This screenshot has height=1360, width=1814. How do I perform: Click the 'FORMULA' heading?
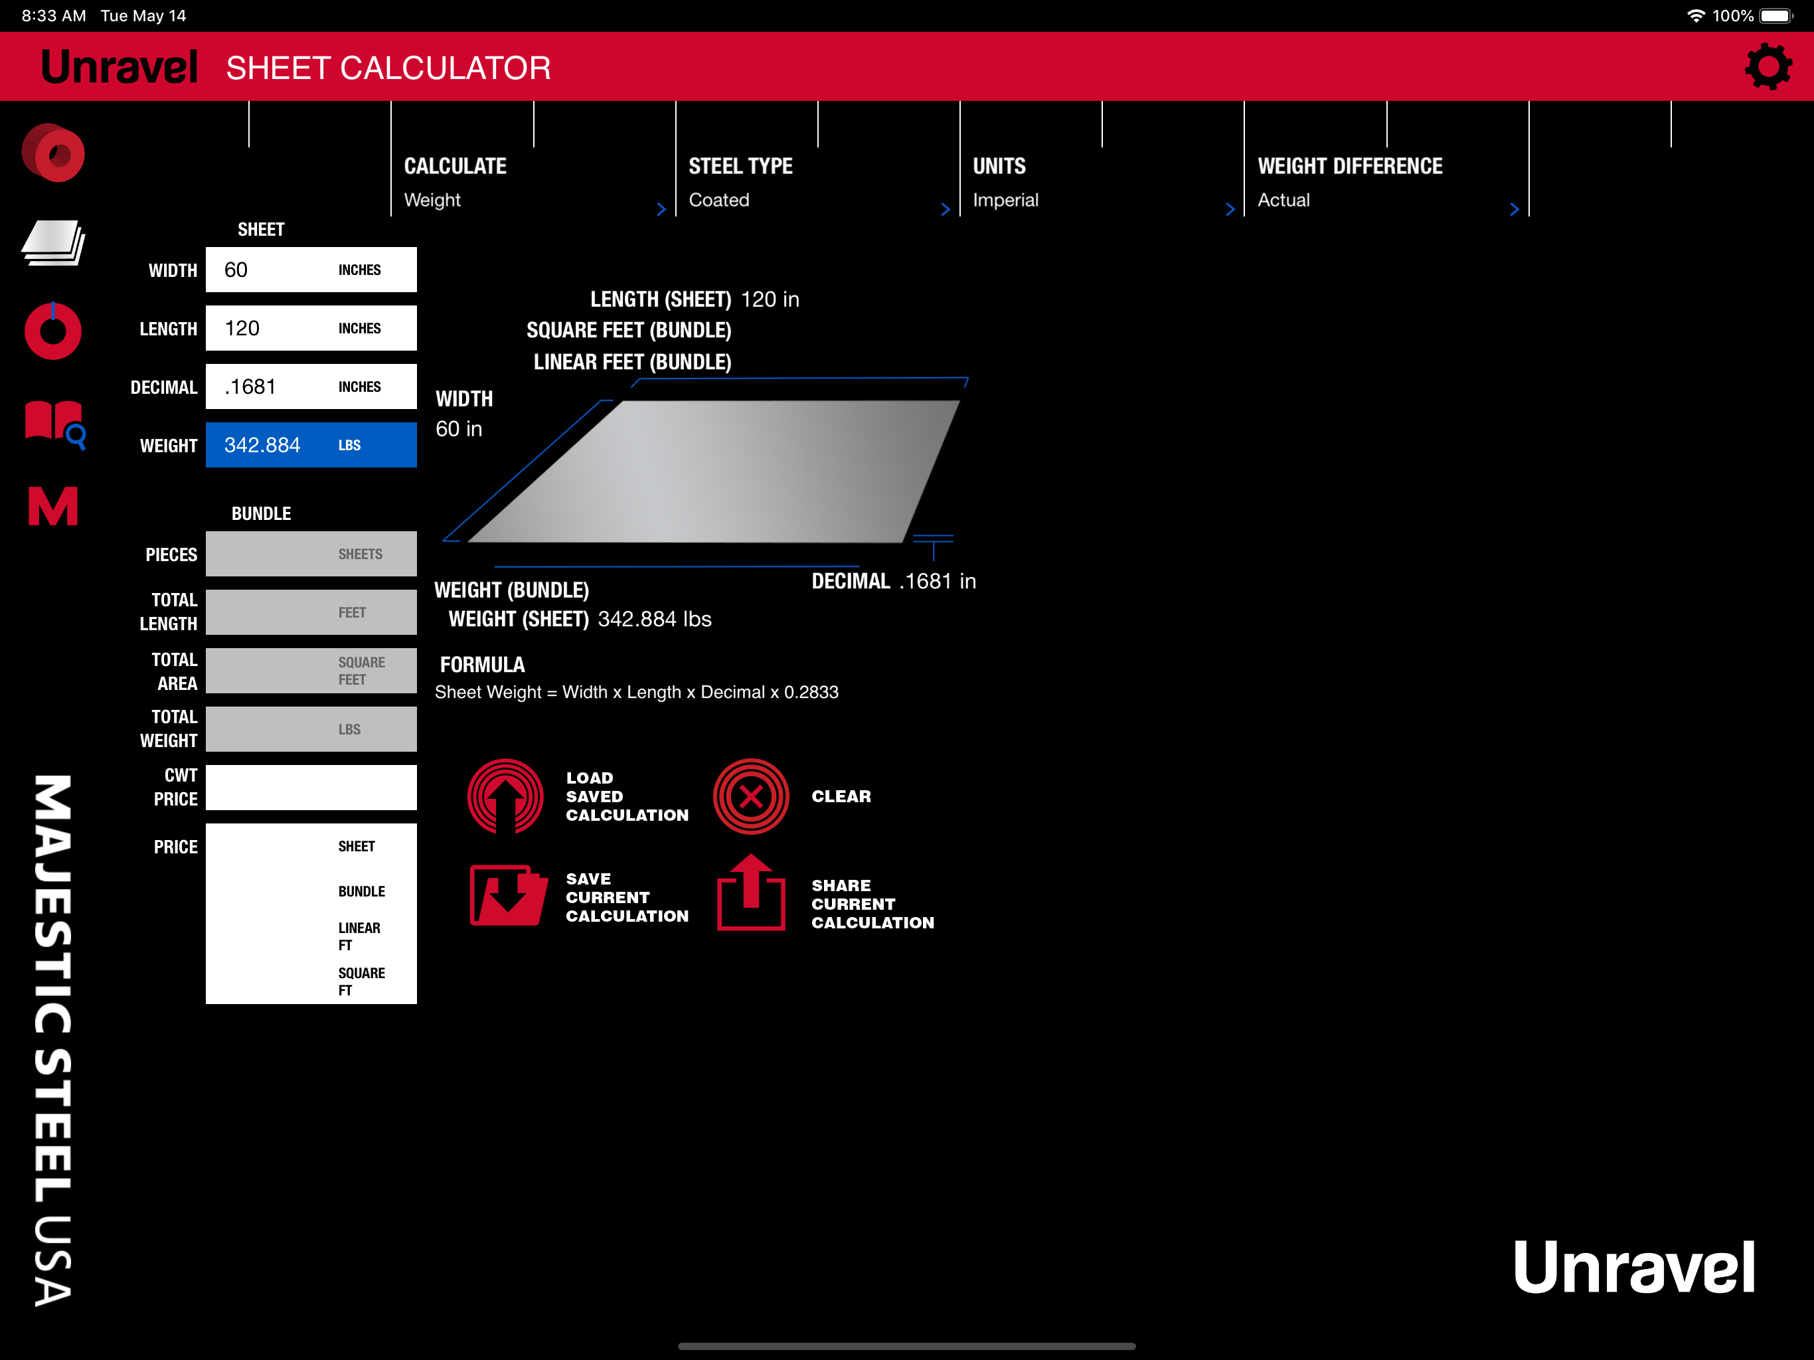click(x=482, y=665)
